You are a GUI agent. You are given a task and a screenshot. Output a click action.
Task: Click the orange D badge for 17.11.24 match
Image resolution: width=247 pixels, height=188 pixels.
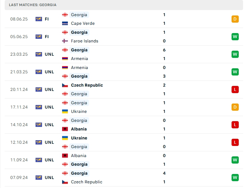point(235,107)
